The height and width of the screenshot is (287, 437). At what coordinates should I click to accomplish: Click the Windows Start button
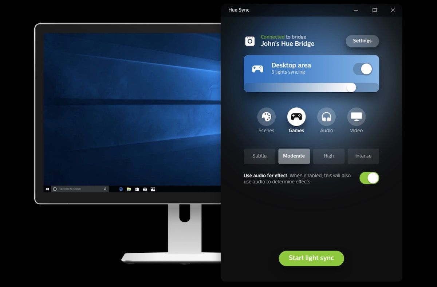click(x=47, y=189)
